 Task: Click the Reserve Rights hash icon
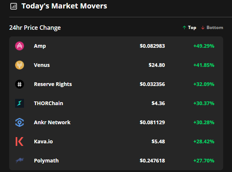(20, 84)
